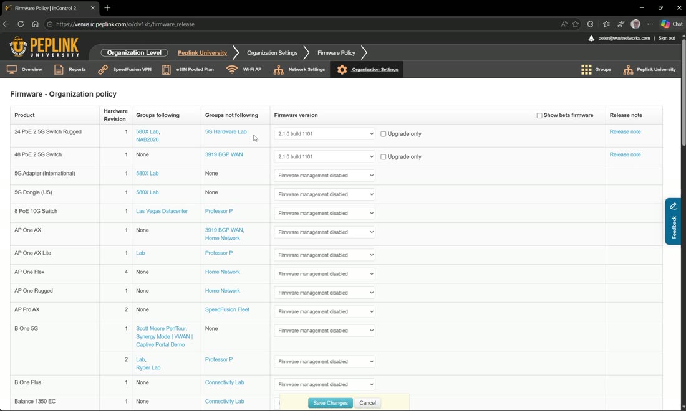The image size is (686, 411).
Task: Select the SpeedFusion VPN link icon
Action: point(103,70)
